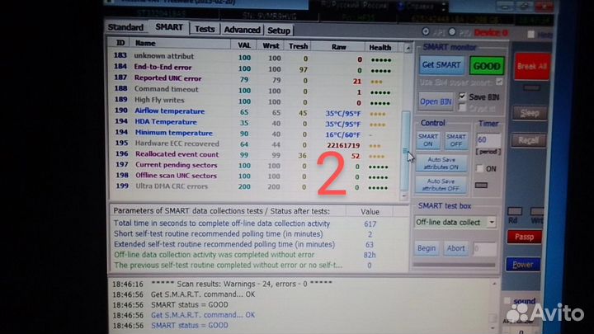Click the VAL column header
594x334 pixels.
click(x=243, y=45)
